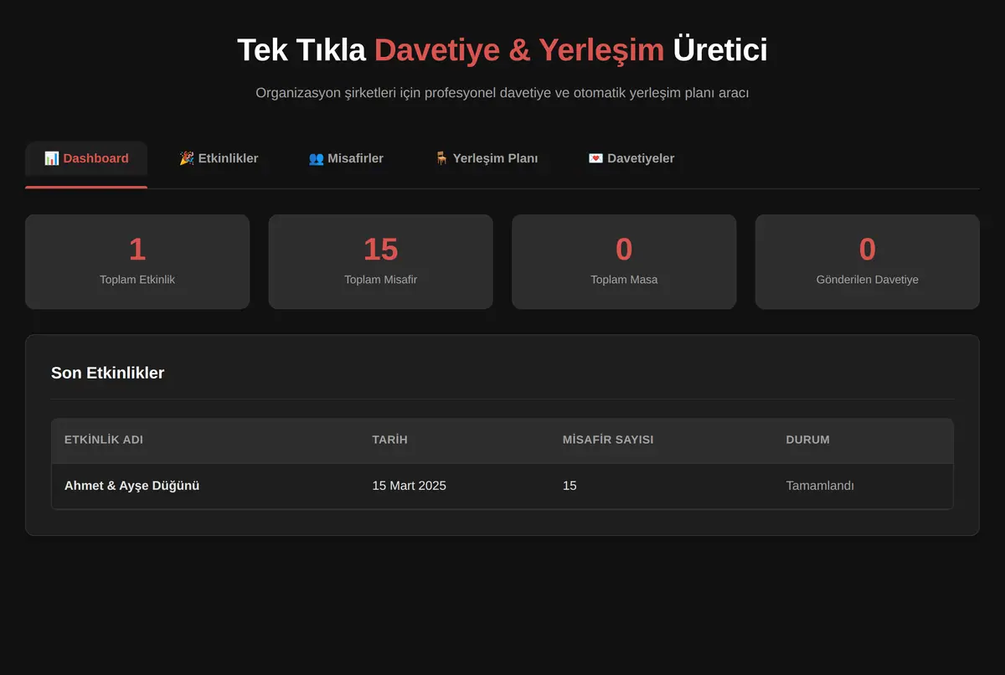Click the subtitle starting with Organizasyon şirketleri
Image resolution: width=1005 pixels, height=675 pixels.
pos(502,93)
